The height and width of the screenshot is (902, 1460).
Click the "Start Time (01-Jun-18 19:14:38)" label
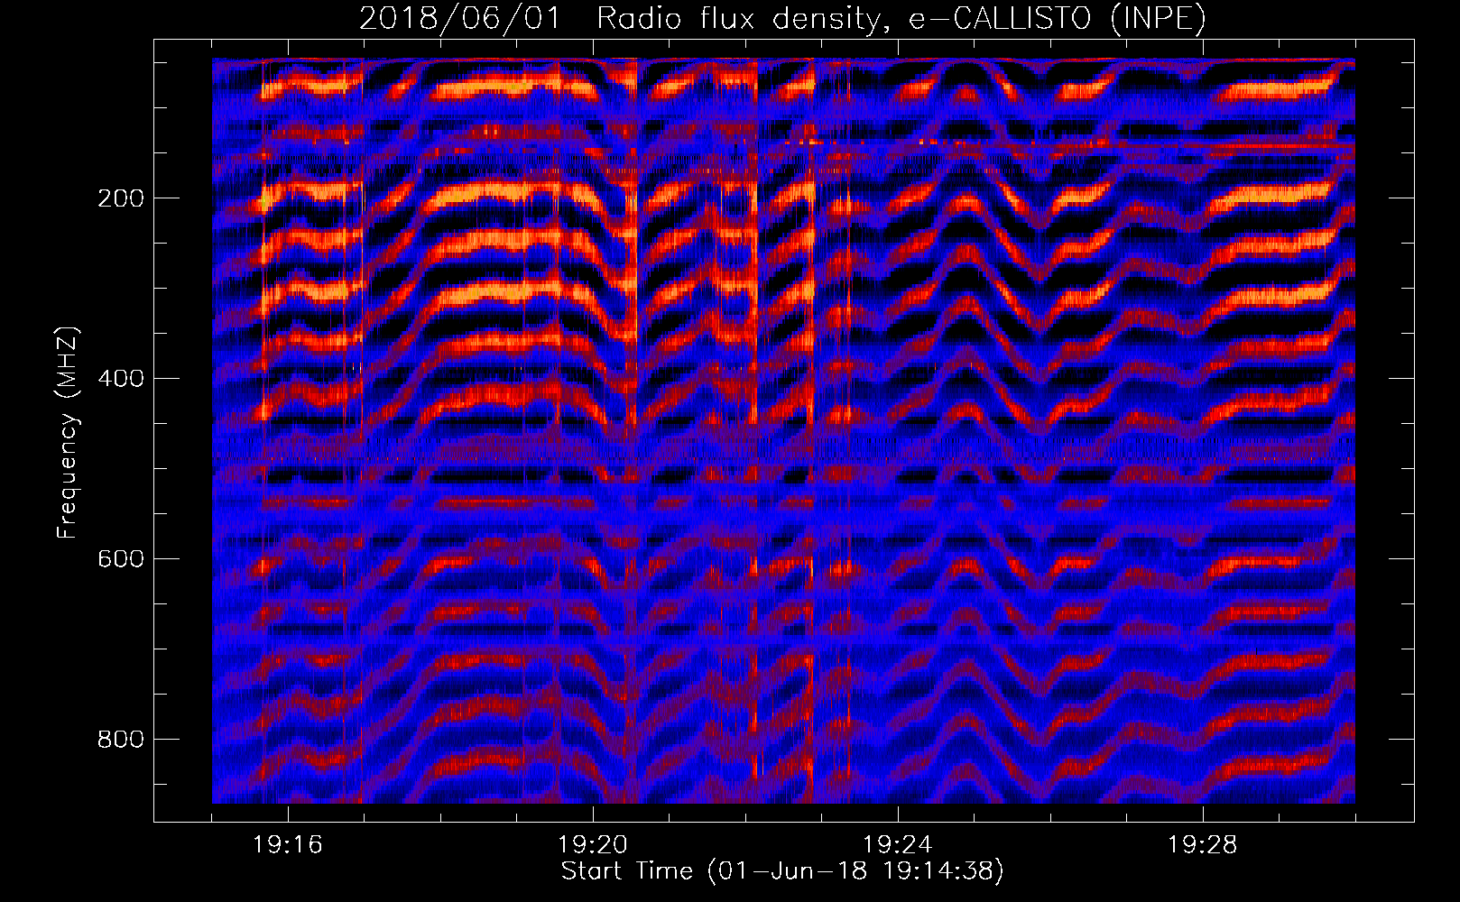point(782,871)
